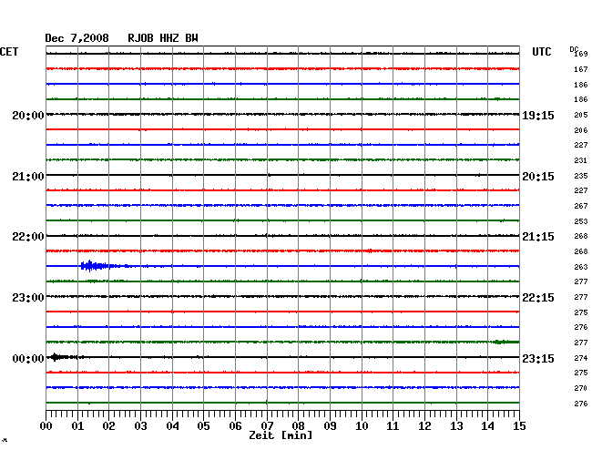Select the 00:00 CET time label

[28, 358]
